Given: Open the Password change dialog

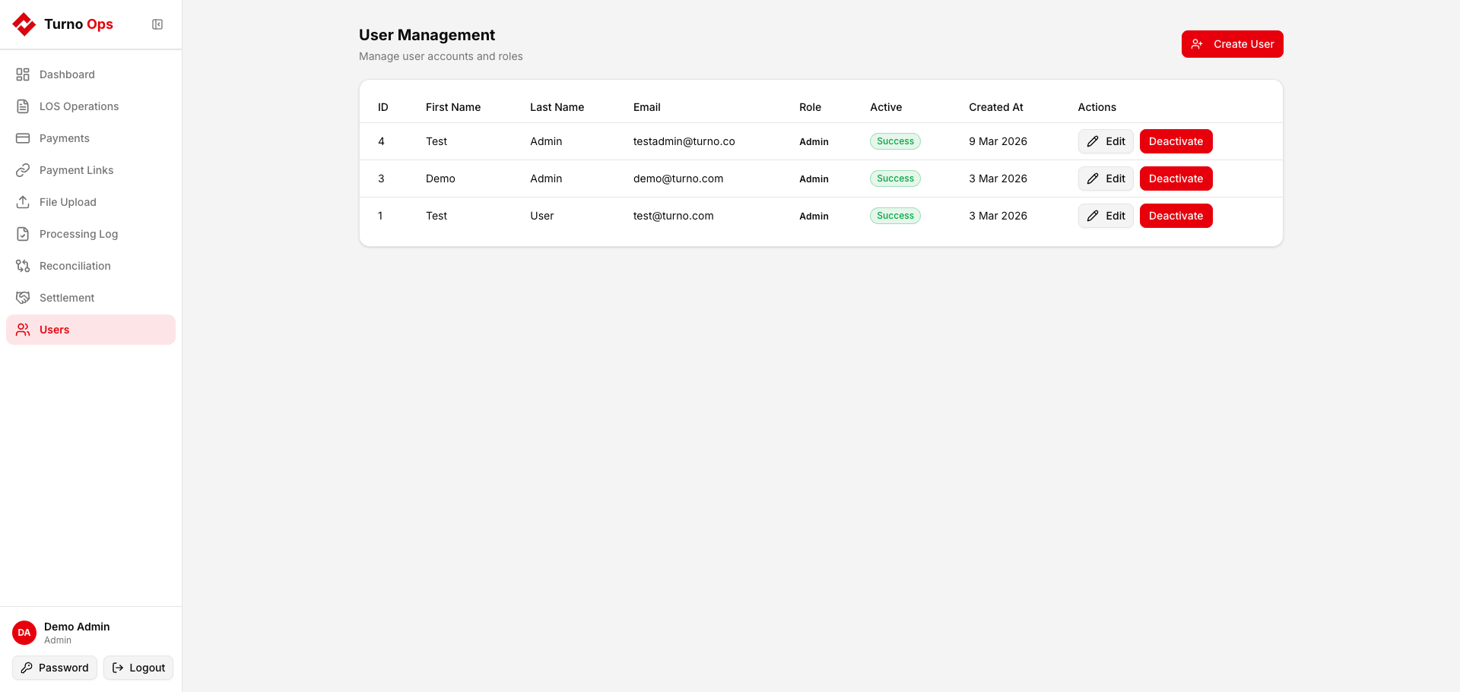Looking at the screenshot, I should (x=55, y=668).
